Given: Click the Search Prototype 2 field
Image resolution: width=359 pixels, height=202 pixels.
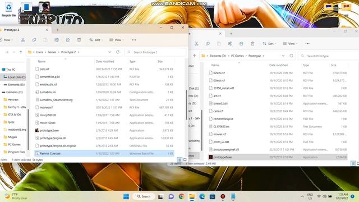Looking at the screenshot, I should pos(155,52).
